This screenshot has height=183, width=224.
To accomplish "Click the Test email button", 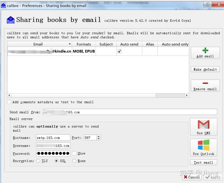I will (x=203, y=163).
